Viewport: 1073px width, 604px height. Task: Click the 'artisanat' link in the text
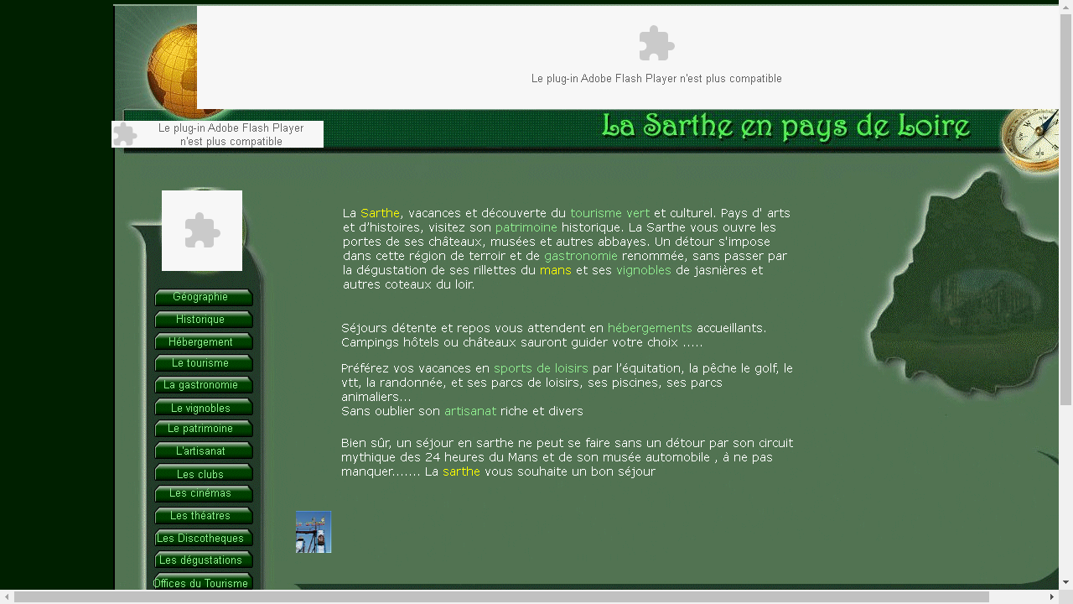click(x=469, y=411)
